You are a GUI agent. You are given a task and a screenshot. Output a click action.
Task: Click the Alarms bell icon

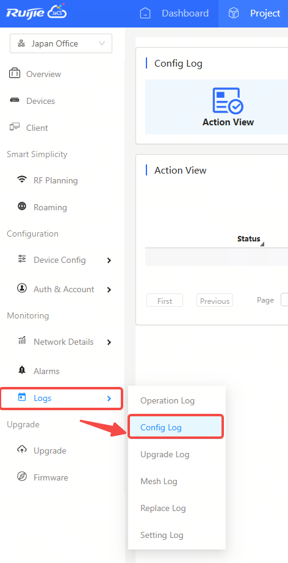click(x=22, y=370)
